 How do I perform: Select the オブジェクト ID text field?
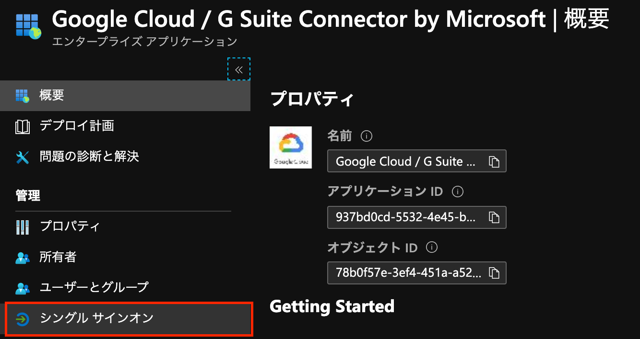coord(408,273)
